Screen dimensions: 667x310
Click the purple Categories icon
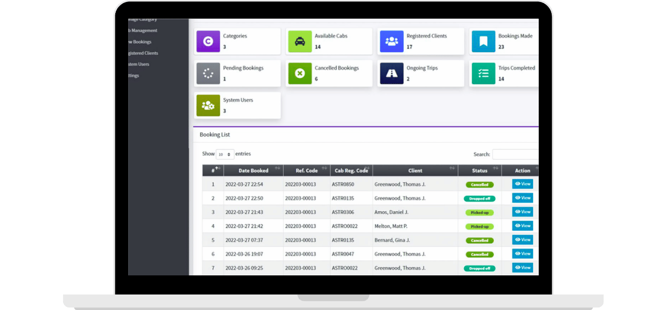tap(208, 42)
